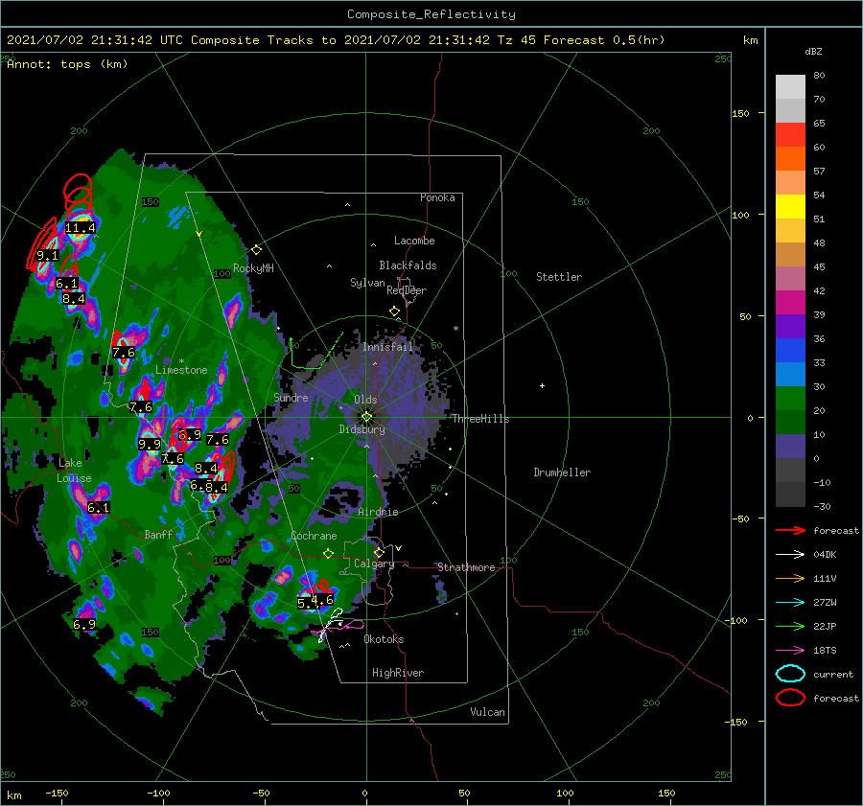
Task: Pick the purple 36–39 dBZ swatch
Action: (790, 327)
